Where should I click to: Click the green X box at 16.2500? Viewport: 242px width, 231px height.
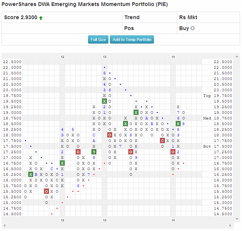tap(30, 174)
